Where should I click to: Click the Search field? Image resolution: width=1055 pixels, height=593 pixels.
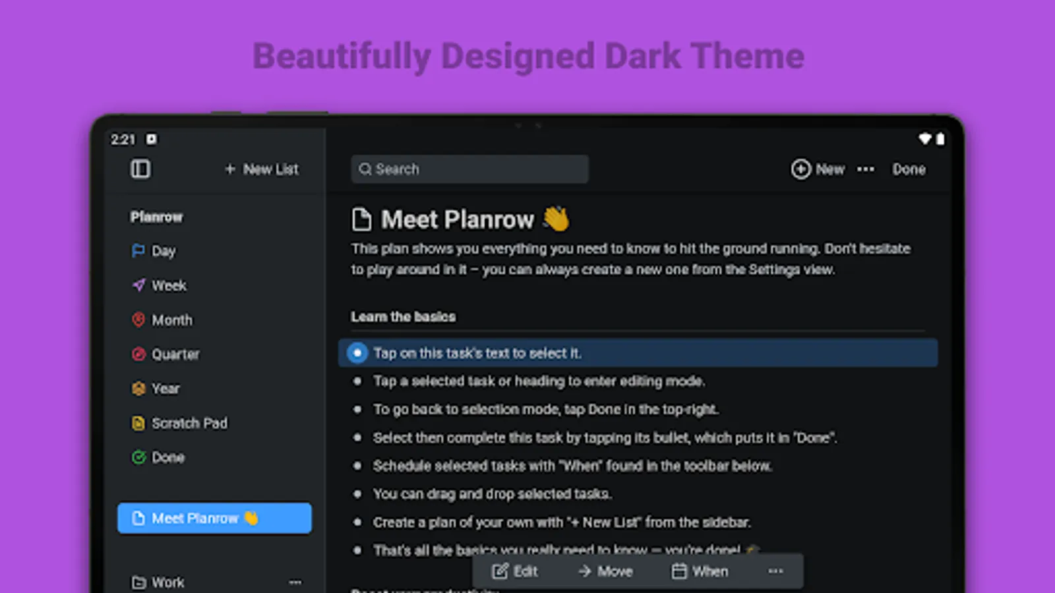(469, 169)
